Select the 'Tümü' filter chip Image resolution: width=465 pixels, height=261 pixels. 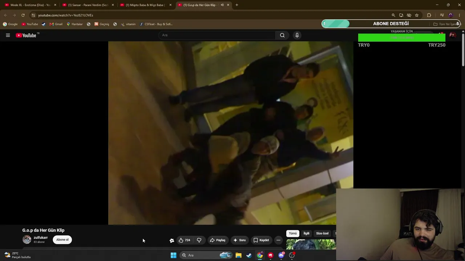point(293,233)
